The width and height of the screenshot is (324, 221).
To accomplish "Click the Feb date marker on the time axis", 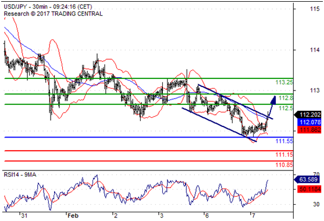I will coord(73,216).
